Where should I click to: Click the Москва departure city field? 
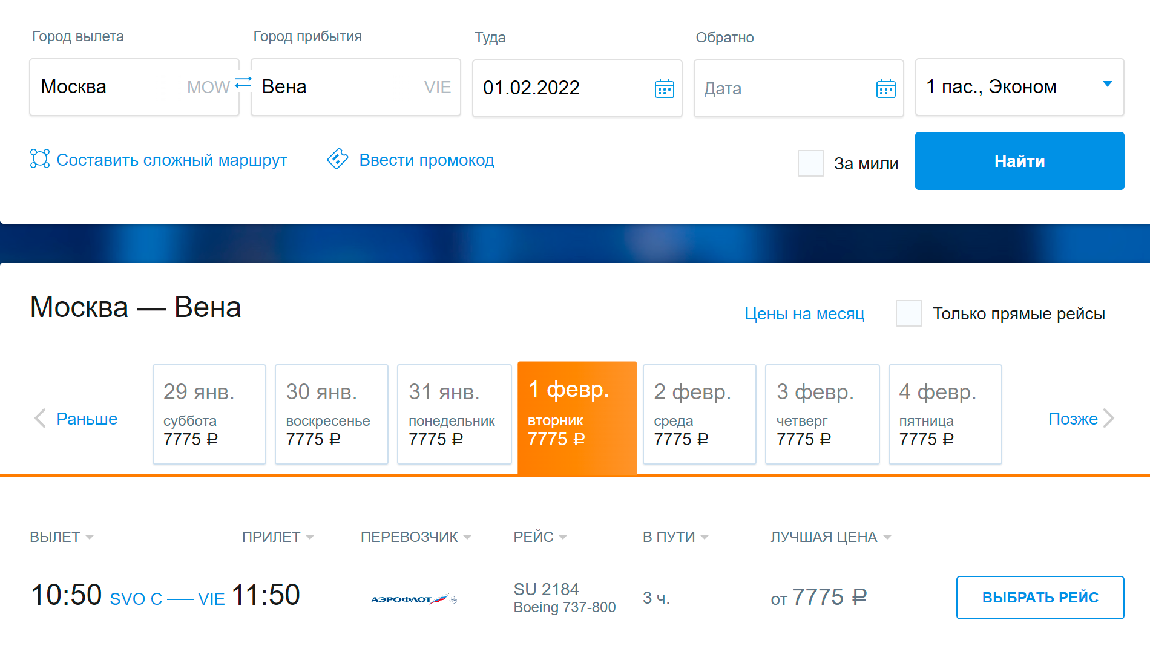click(134, 87)
